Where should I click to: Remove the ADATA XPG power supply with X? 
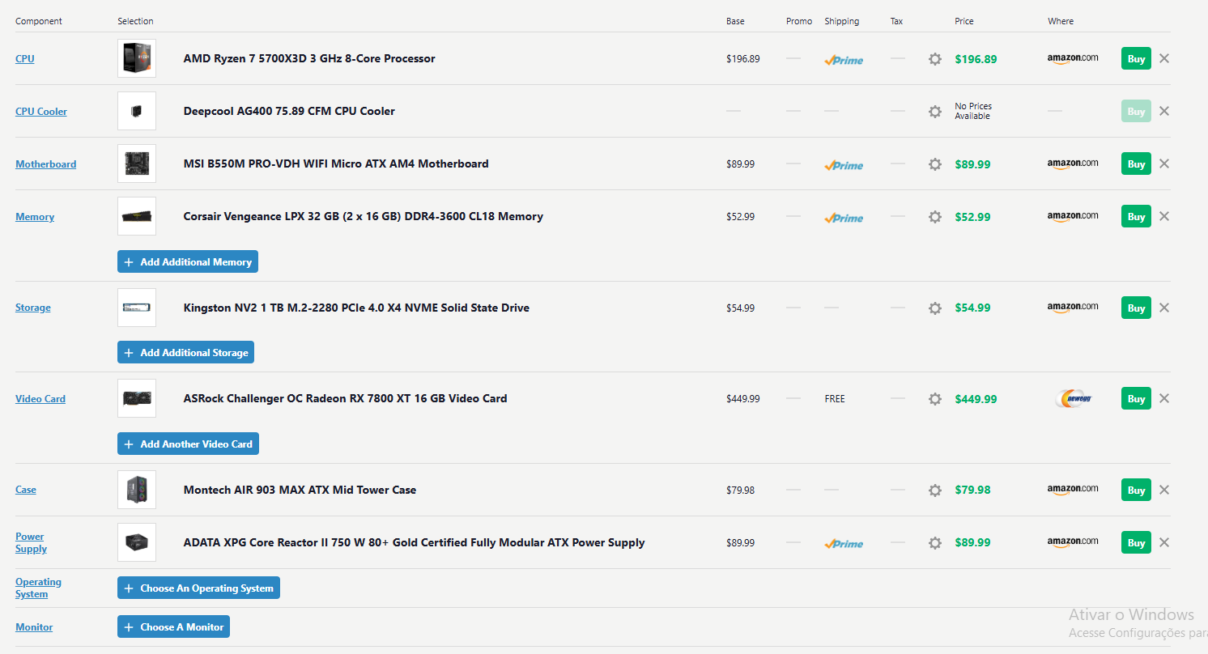tap(1164, 542)
